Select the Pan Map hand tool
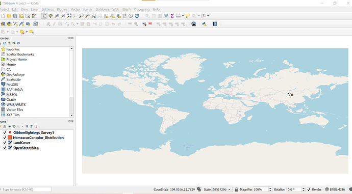 tap(44, 16)
